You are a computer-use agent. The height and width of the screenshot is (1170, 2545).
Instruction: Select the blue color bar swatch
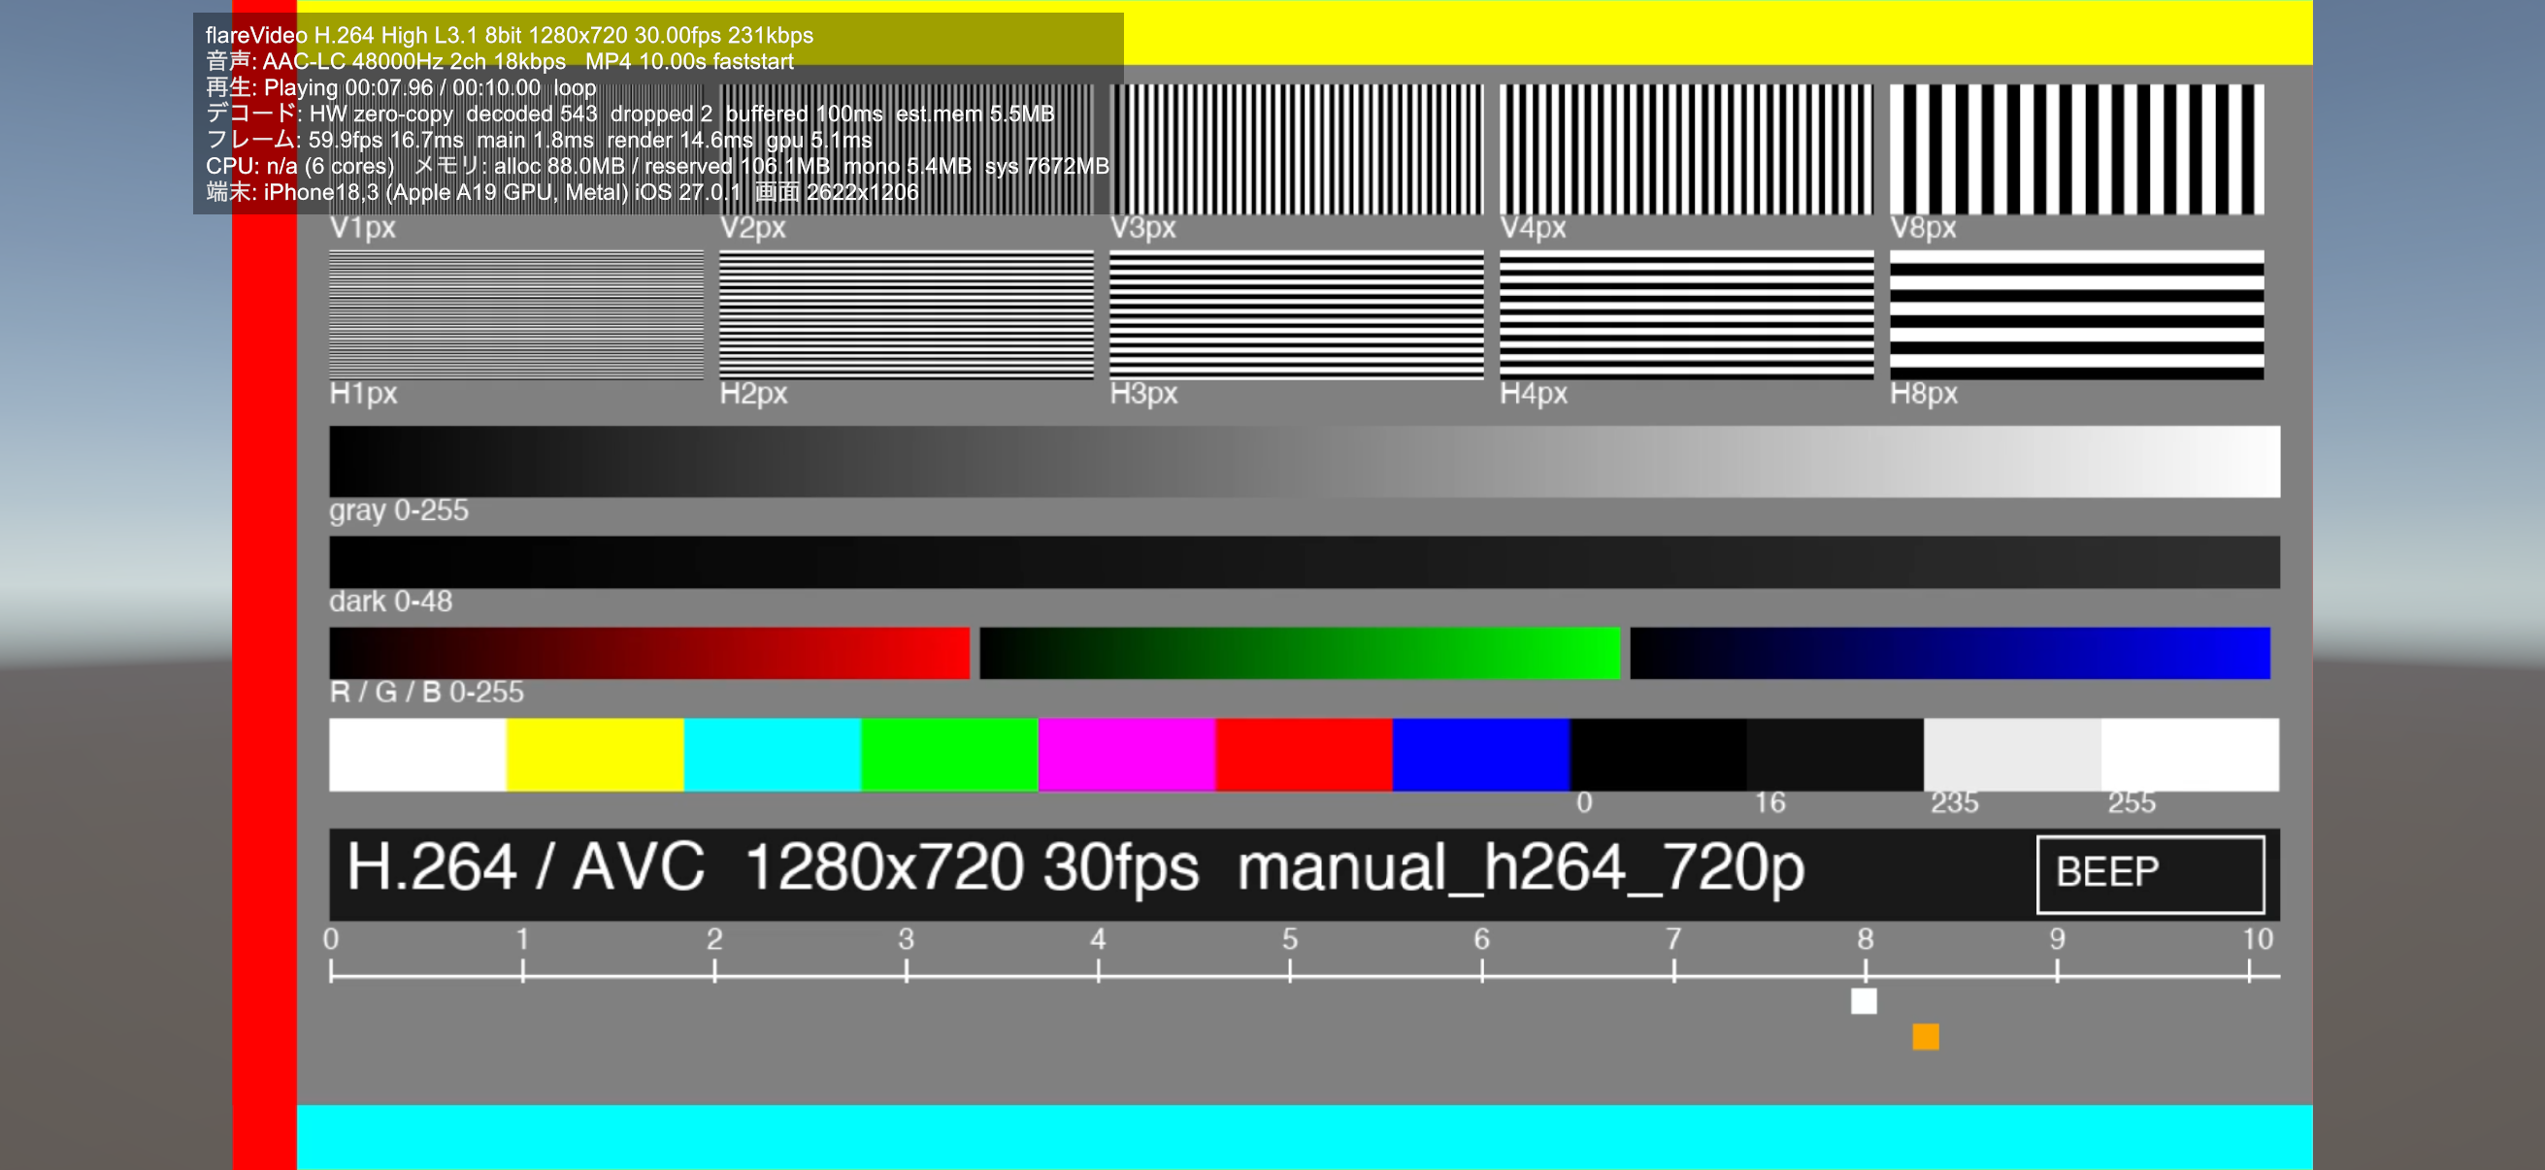(1481, 755)
